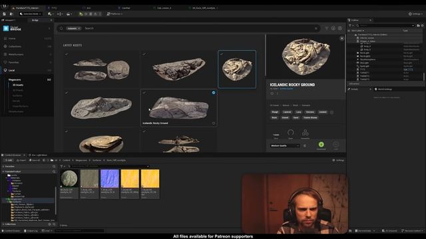This screenshot has height=239, width=426.
Task: Open the Platforms dropdown
Action: coord(114,14)
